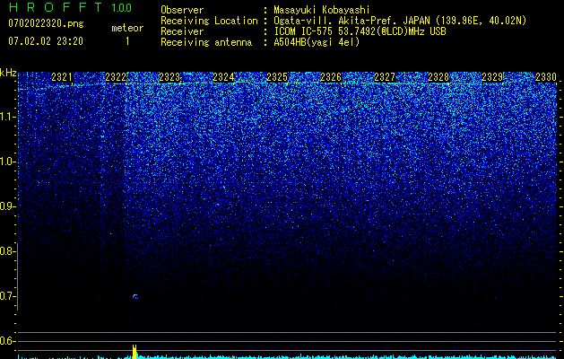The width and height of the screenshot is (564, 359).
Task: Click the 0.8 frequency axis label
Action: pyautogui.click(x=7, y=251)
